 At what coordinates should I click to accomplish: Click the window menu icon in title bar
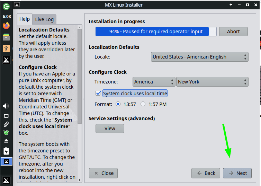(x=17, y=5)
